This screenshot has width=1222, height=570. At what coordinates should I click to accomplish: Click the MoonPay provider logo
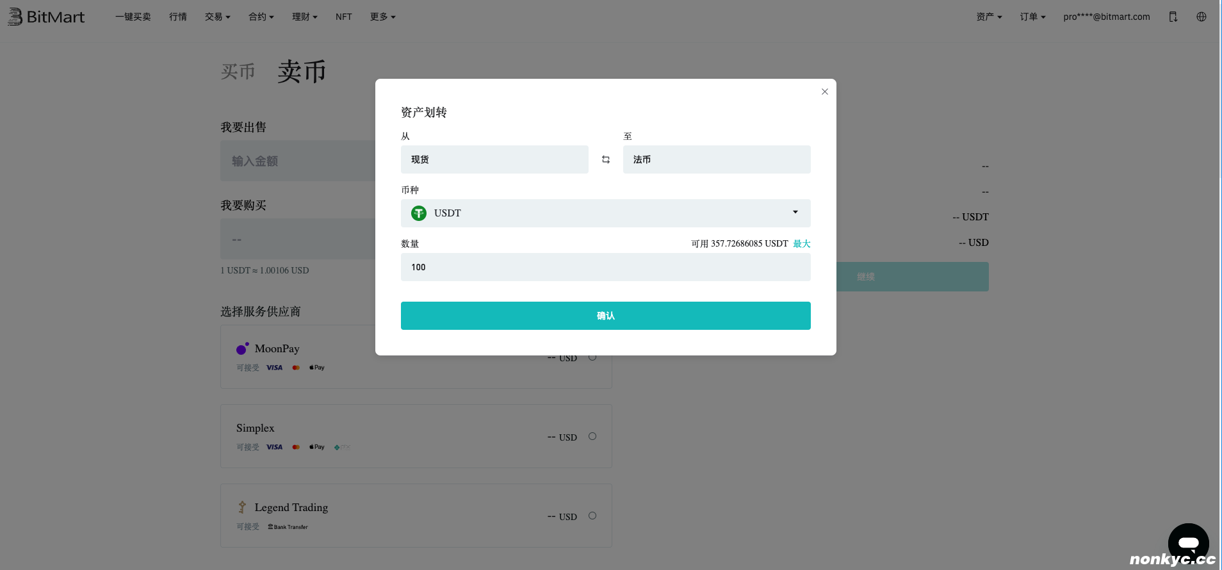[242, 348]
